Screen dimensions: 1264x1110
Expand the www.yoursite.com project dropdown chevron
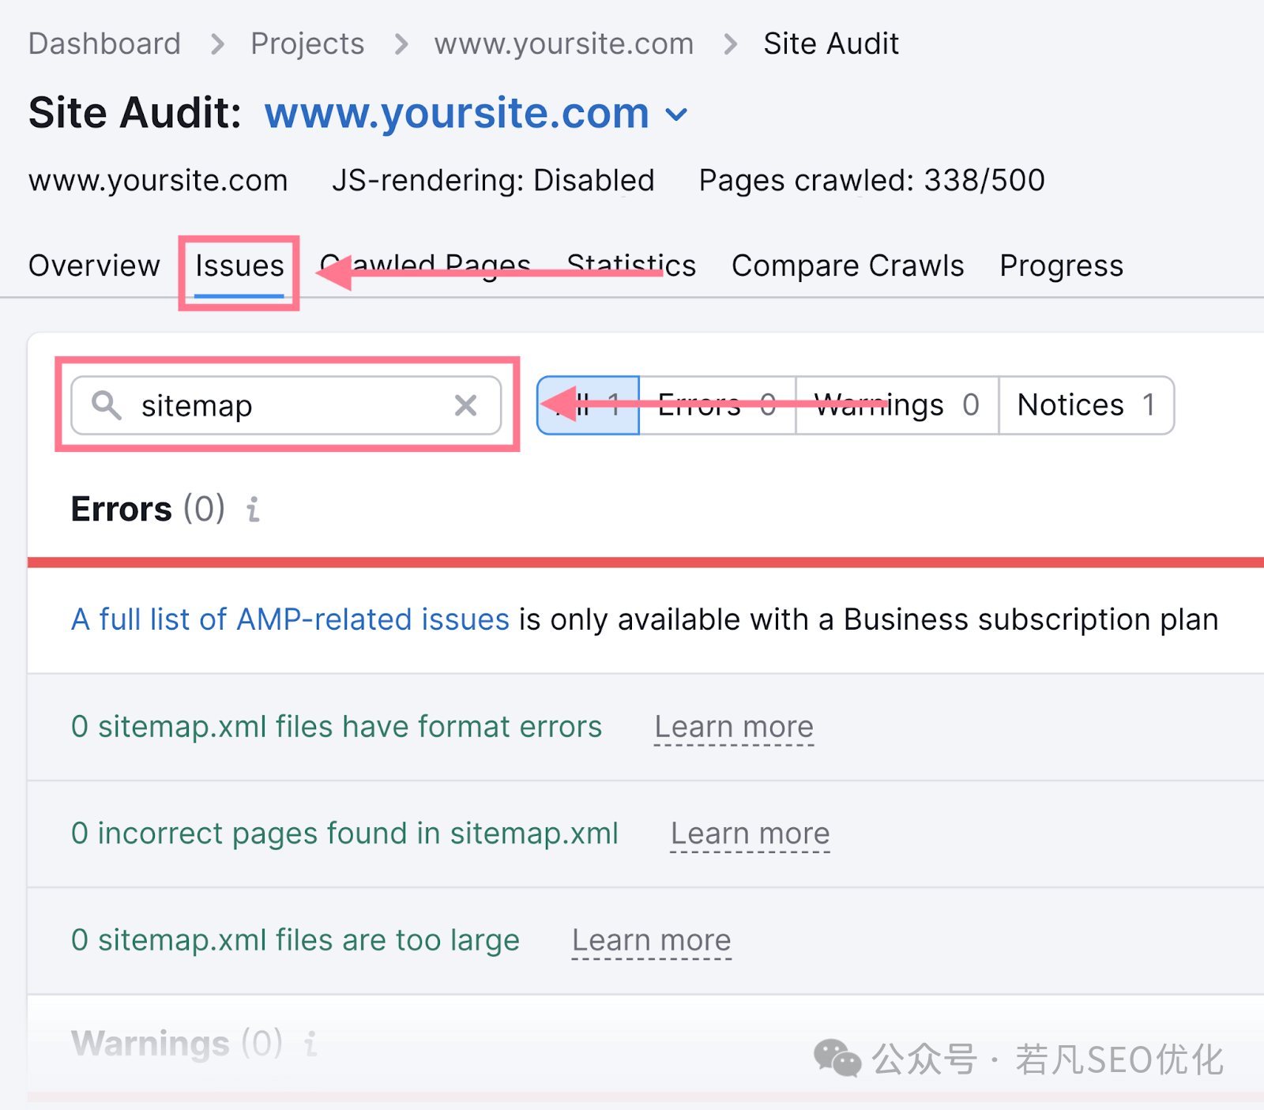pyautogui.click(x=677, y=115)
